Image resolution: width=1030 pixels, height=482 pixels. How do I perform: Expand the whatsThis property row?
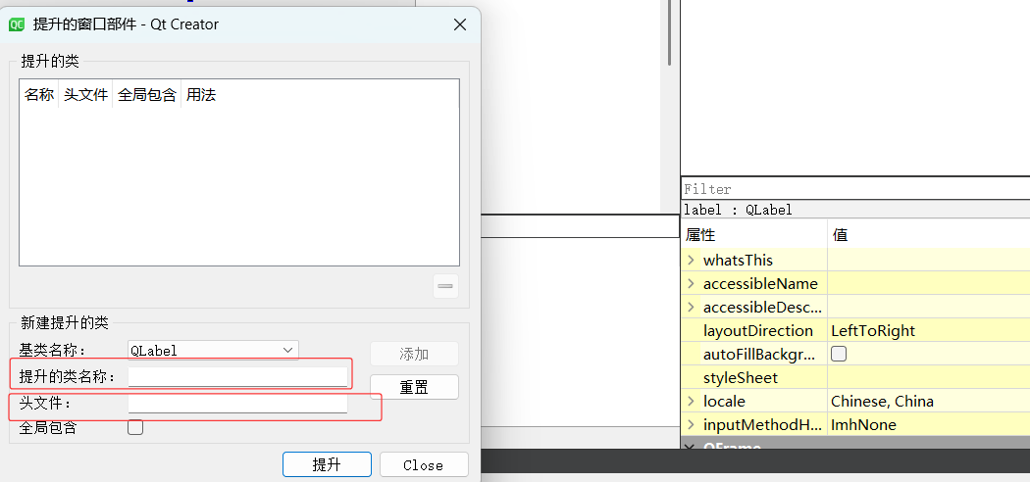691,260
